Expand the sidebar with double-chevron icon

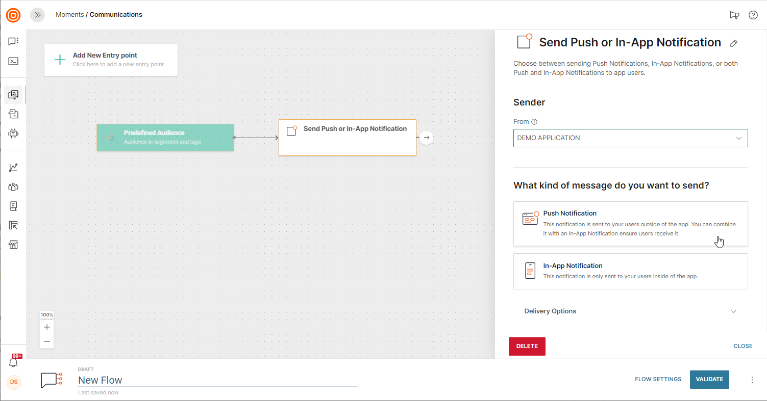click(x=37, y=15)
